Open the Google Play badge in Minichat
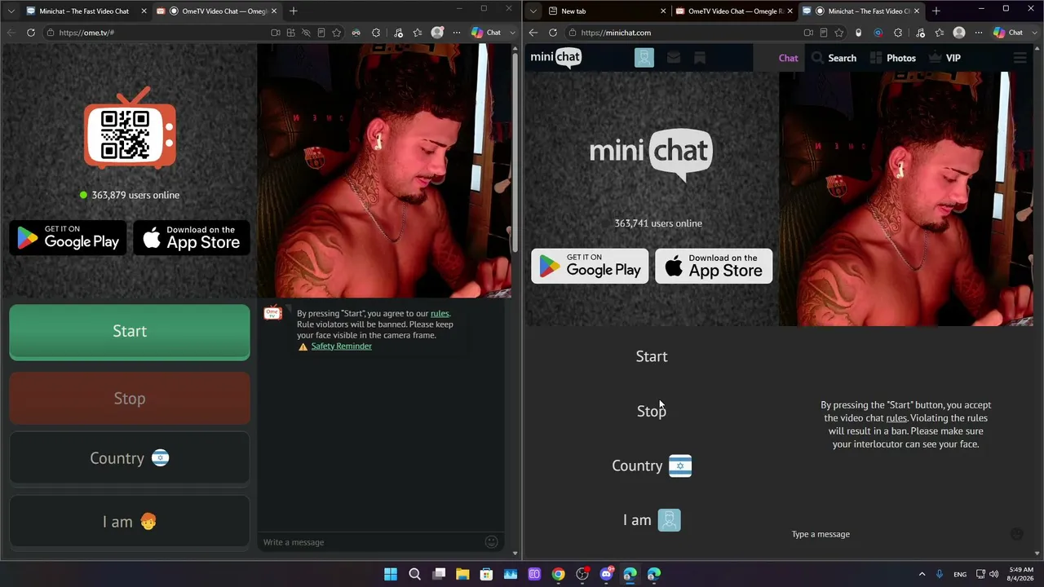Viewport: 1044px width, 587px height. 590,267
